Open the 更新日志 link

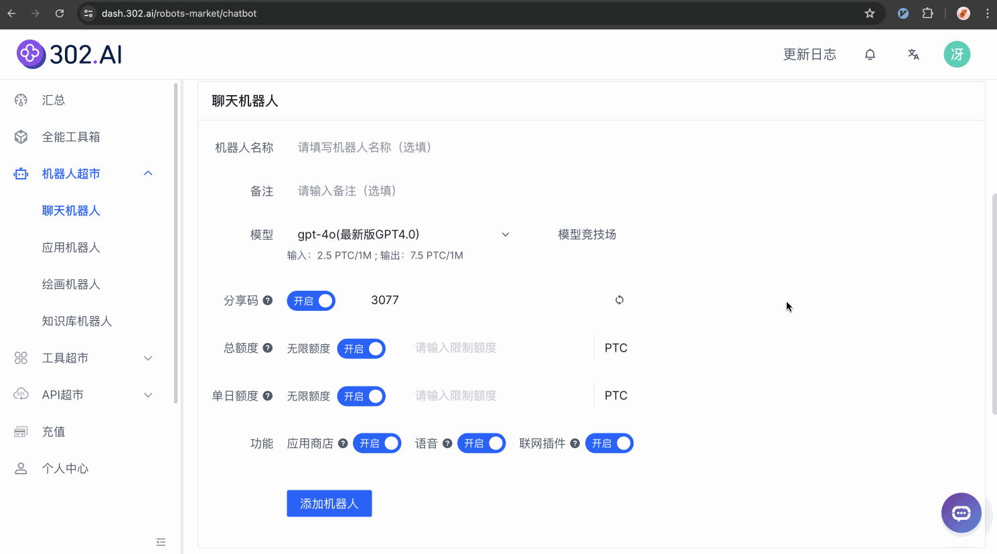pyautogui.click(x=810, y=54)
